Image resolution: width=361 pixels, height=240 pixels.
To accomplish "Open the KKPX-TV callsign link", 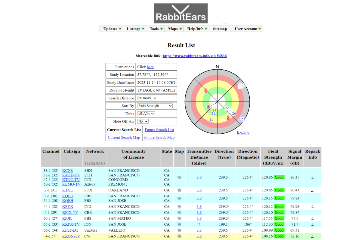I will click(71, 224).
